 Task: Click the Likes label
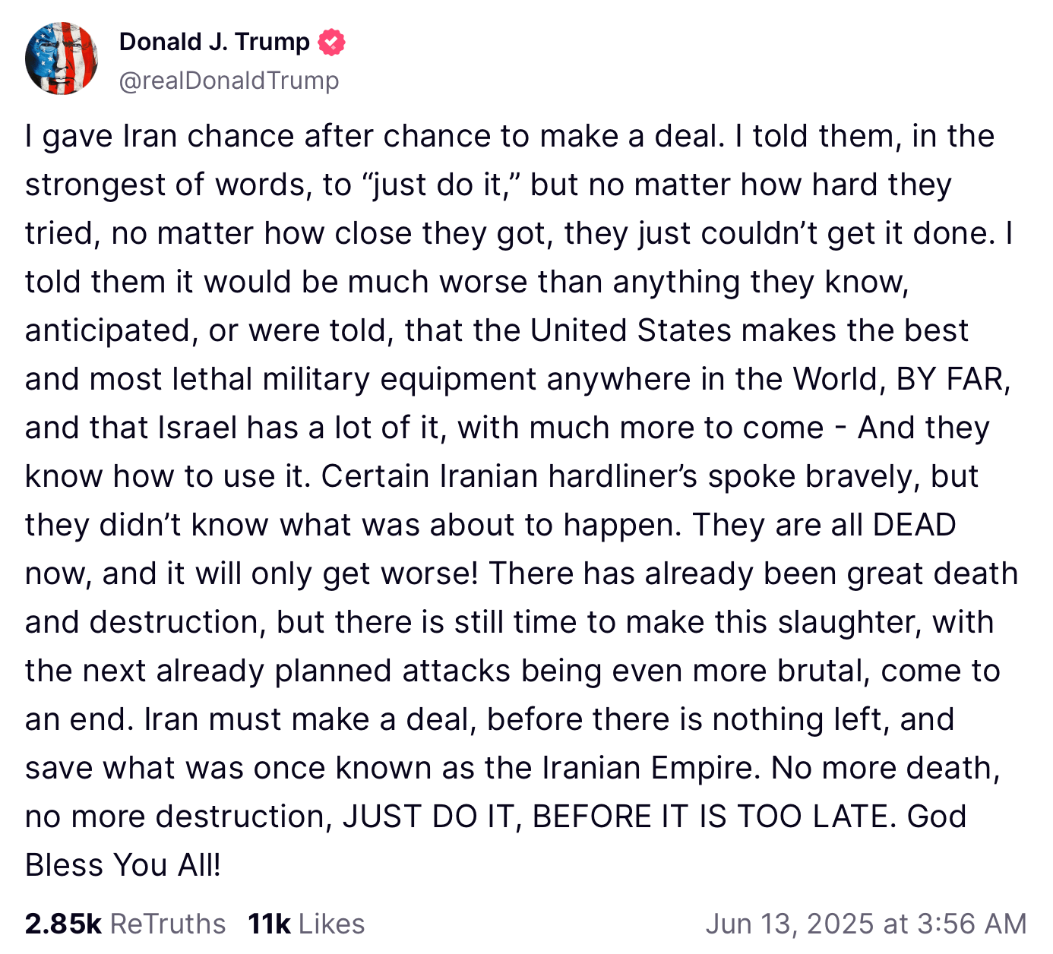pyautogui.click(x=331, y=924)
